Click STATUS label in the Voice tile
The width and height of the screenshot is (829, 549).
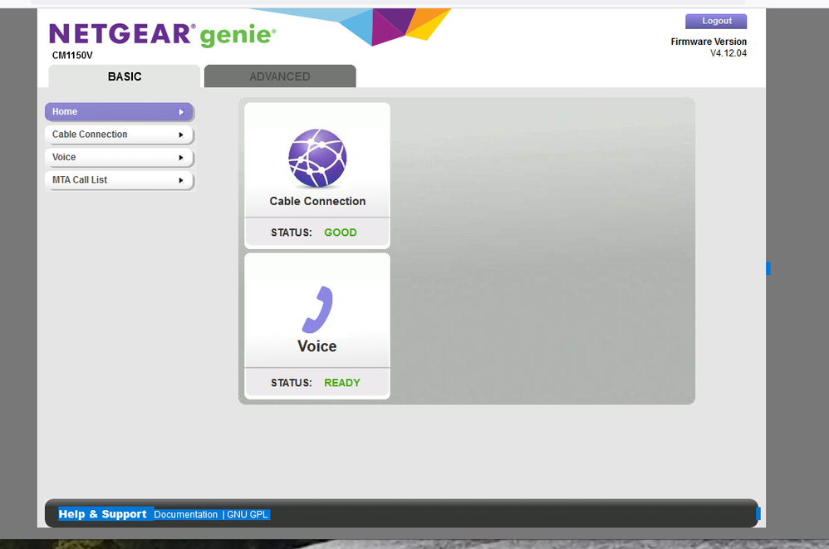[292, 383]
